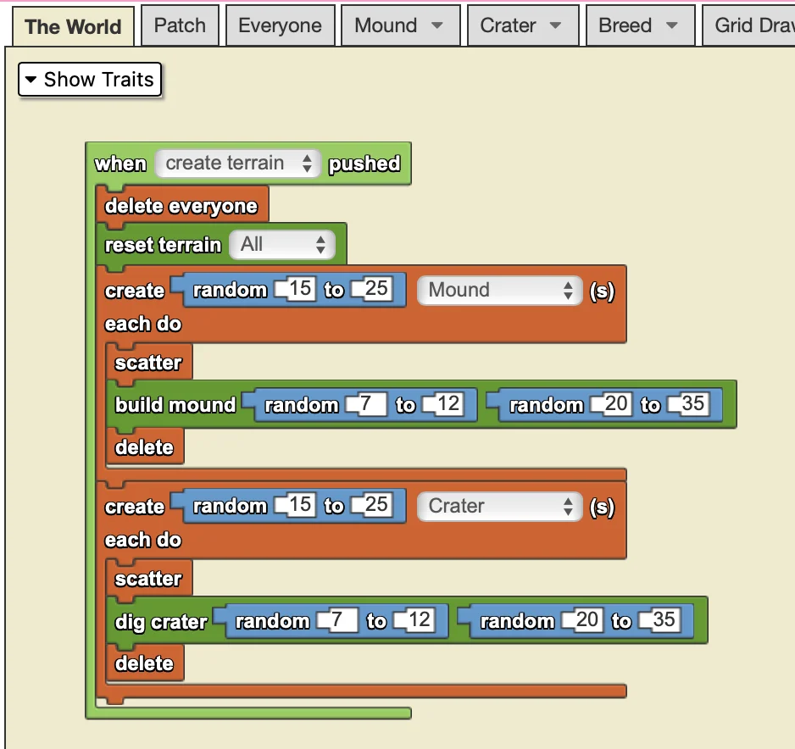Click 'random' label in create Mound block

coord(230,291)
